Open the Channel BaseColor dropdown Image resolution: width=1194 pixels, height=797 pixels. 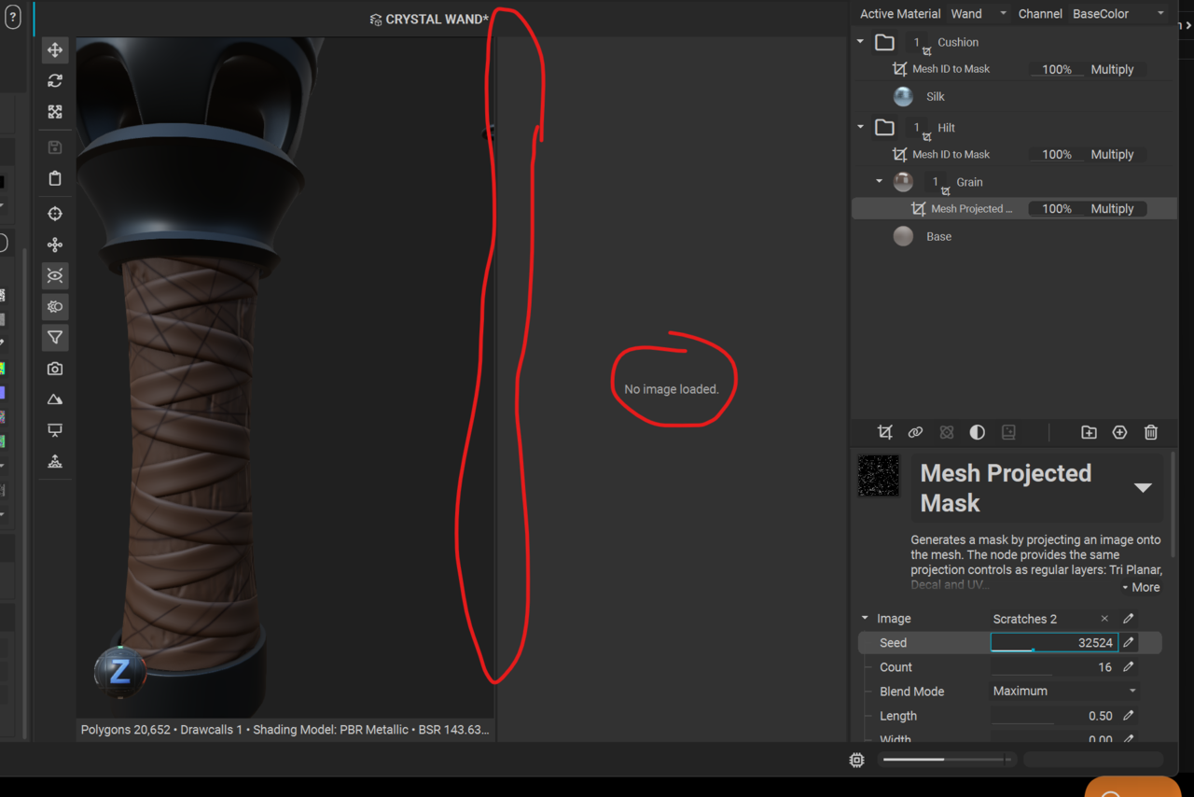pos(1118,14)
